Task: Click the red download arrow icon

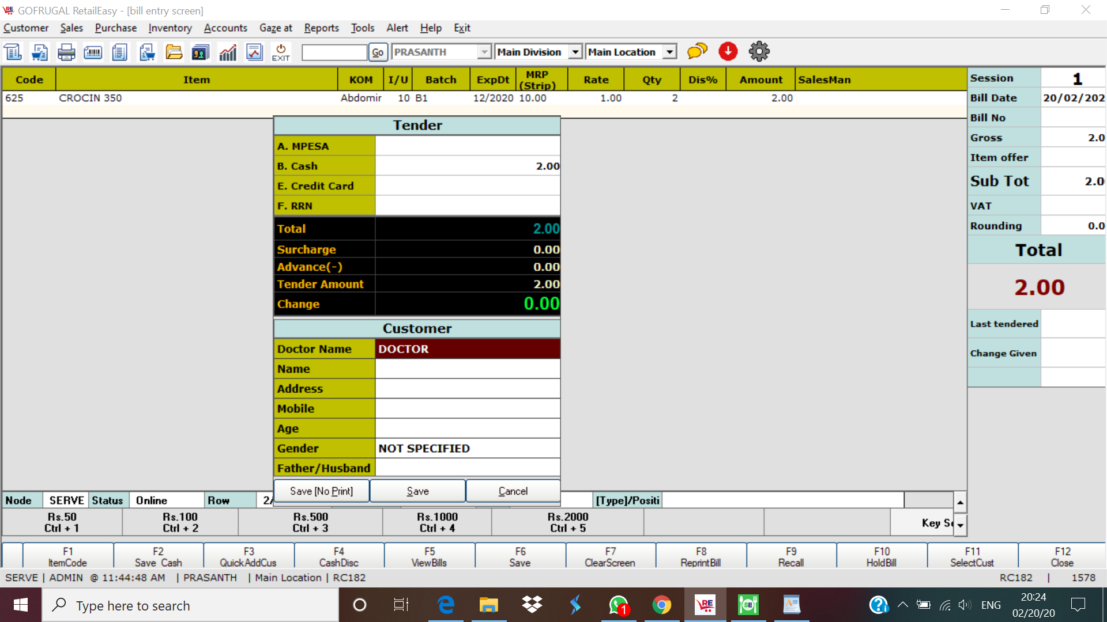Action: 728,51
